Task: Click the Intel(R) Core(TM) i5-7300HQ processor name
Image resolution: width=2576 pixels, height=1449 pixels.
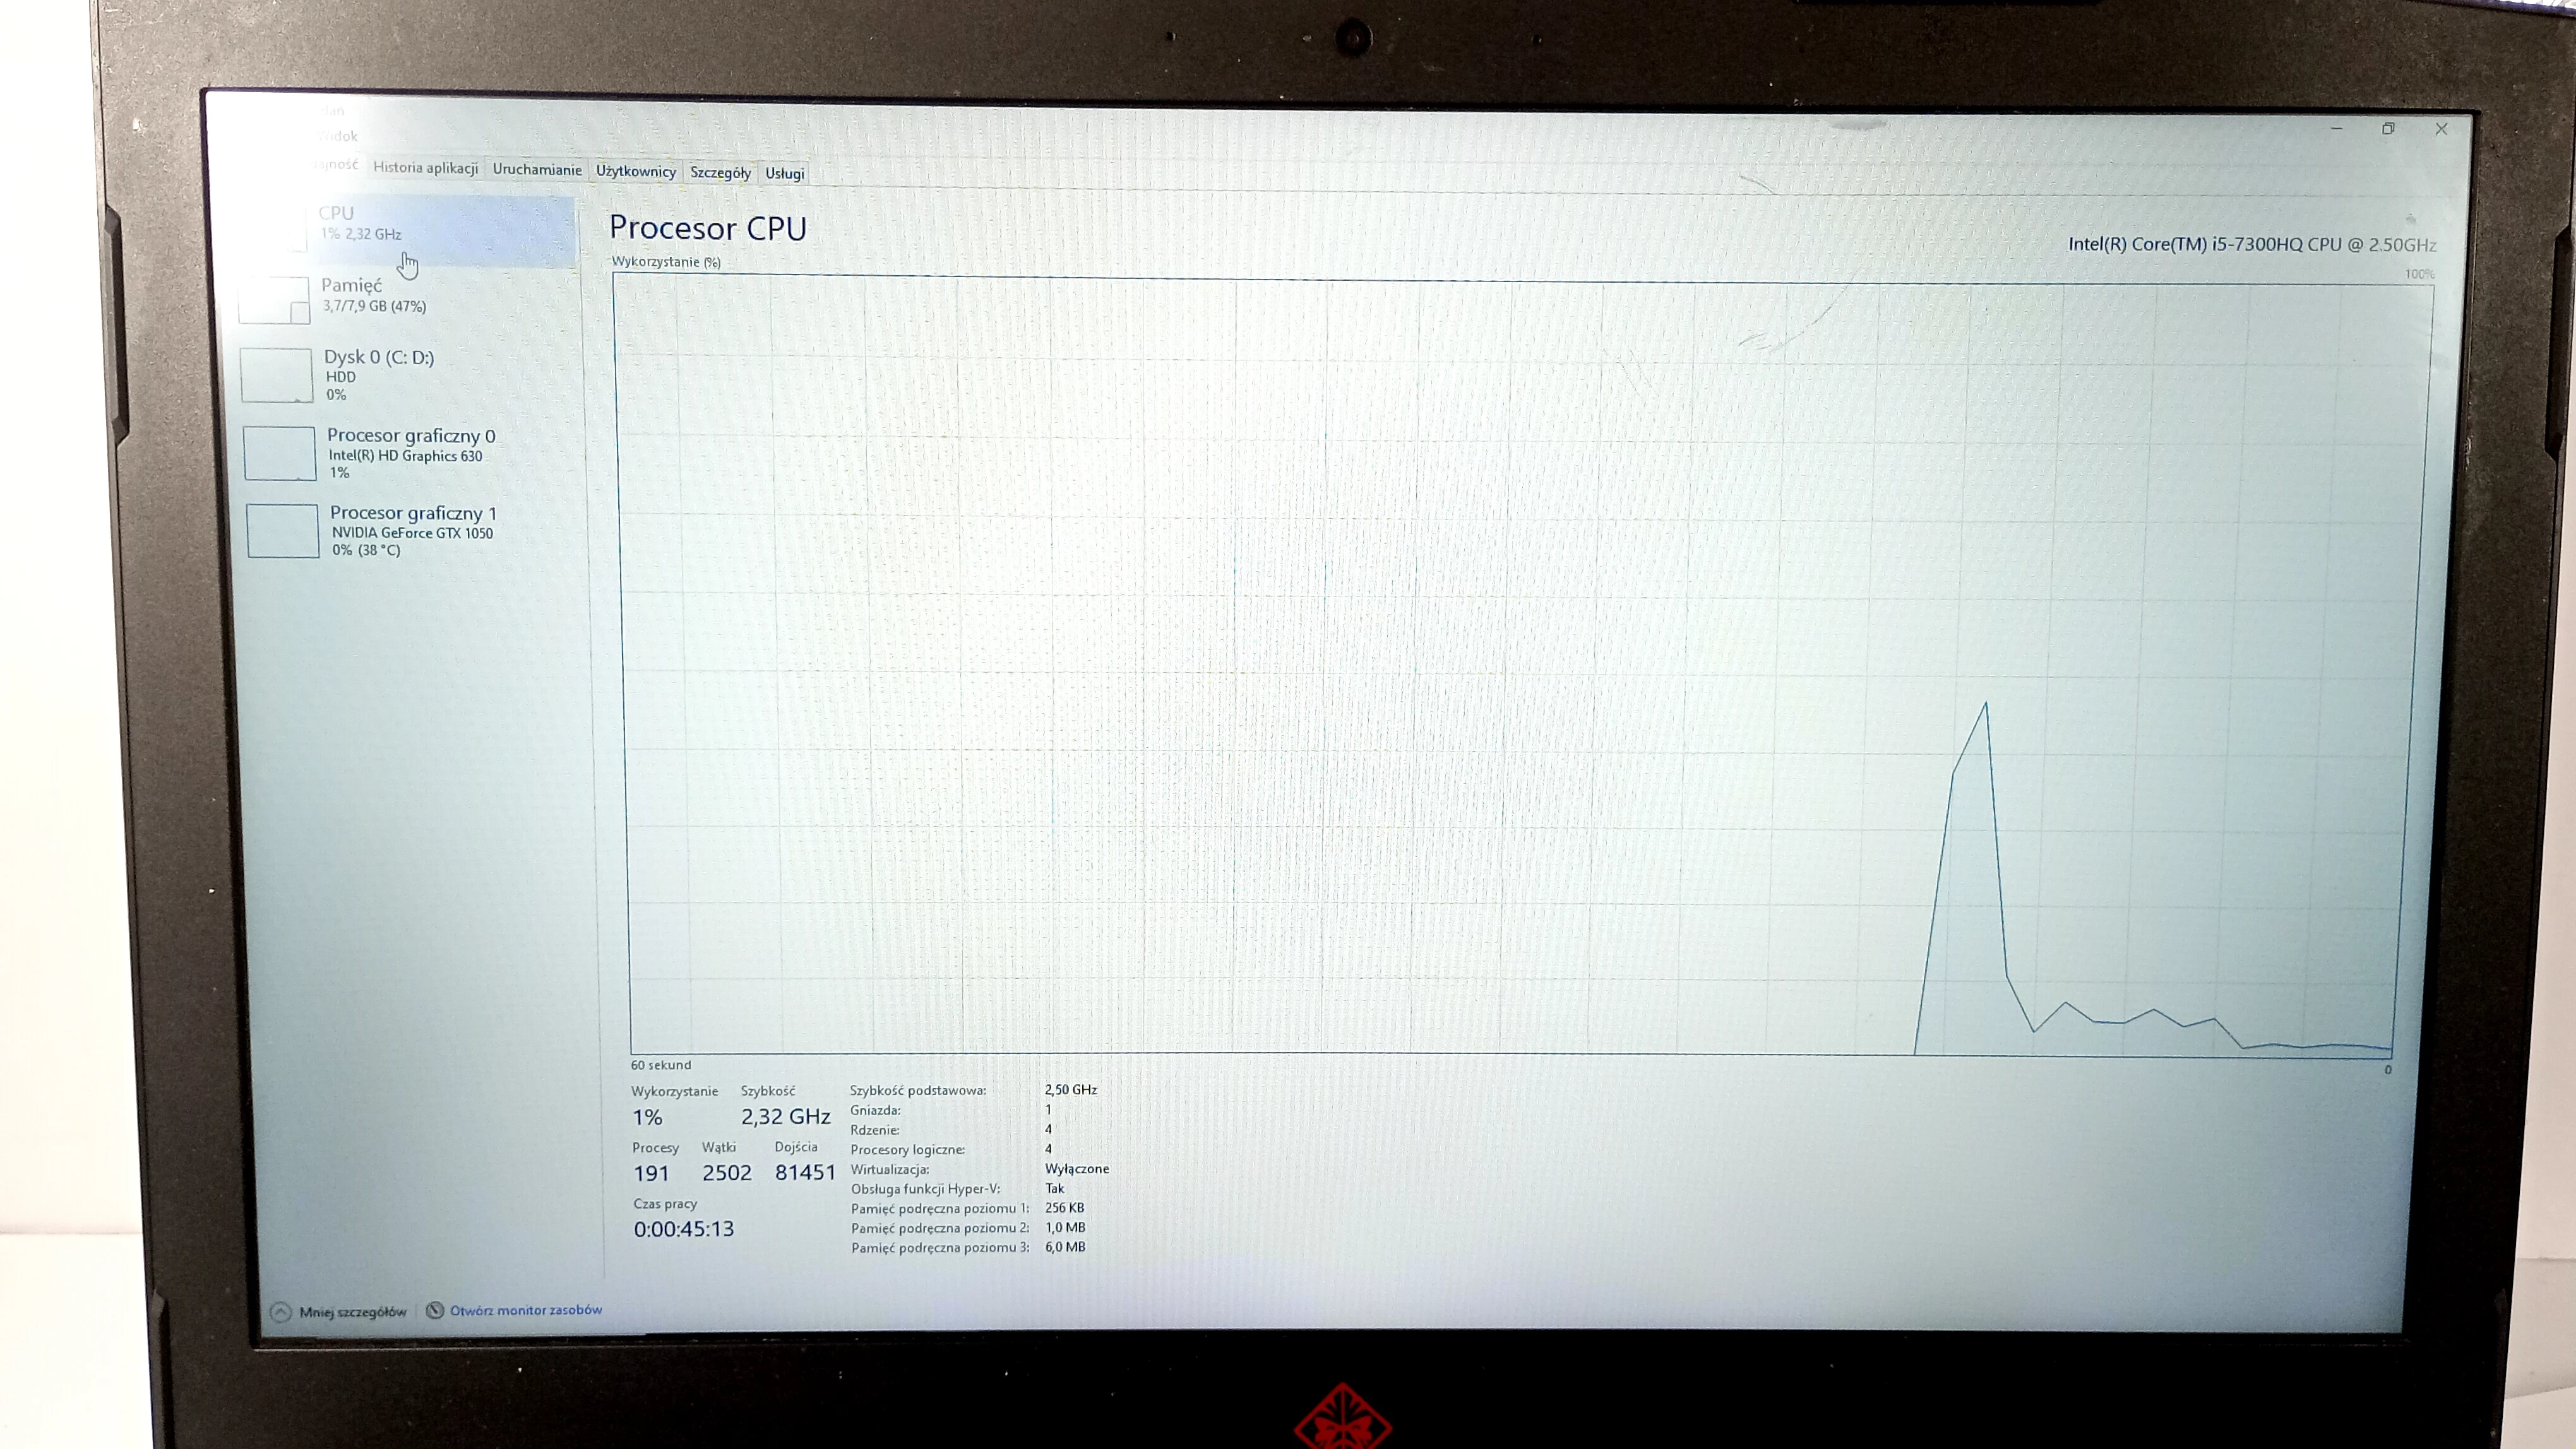Action: point(2252,245)
